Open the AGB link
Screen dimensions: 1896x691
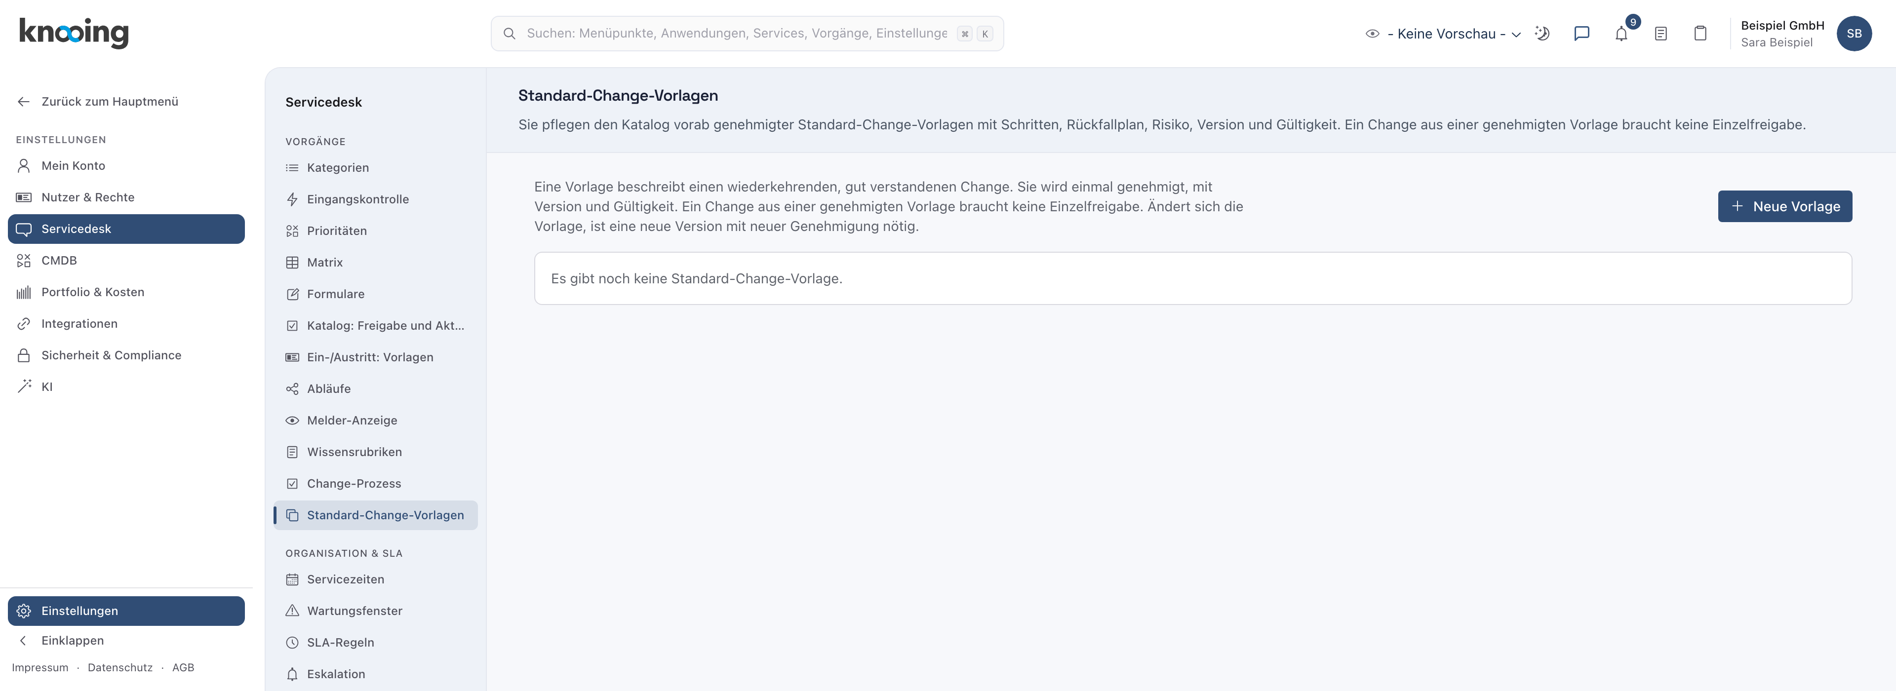tap(183, 667)
